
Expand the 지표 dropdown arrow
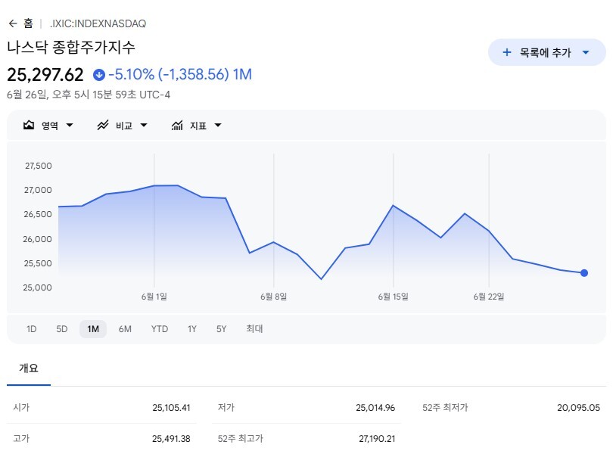pyautogui.click(x=218, y=126)
